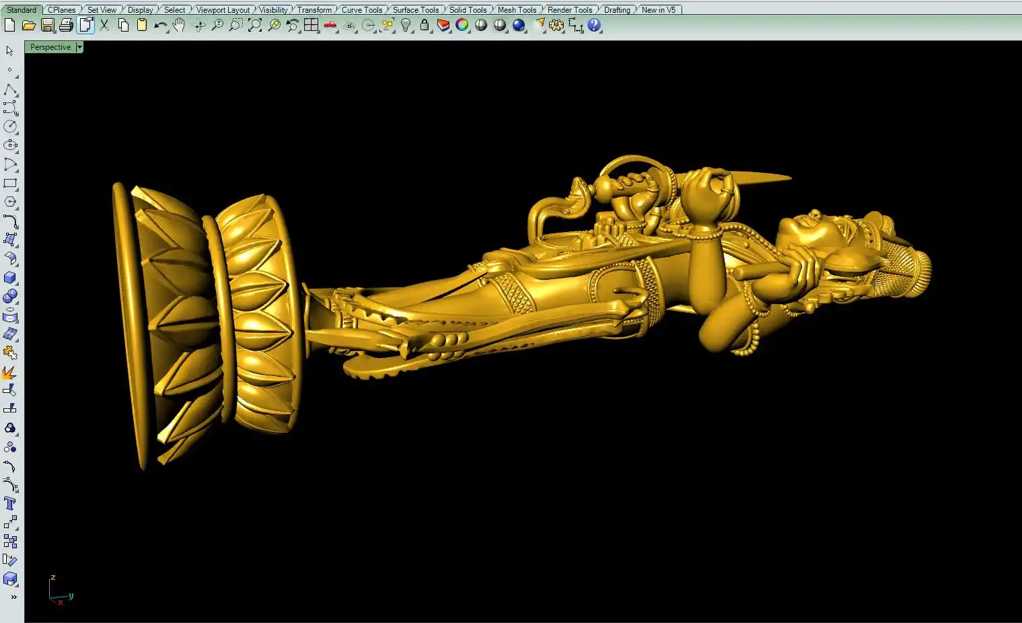Screen dimensions: 1022x623
Task: Click the Box solid tool icon
Action: [x=10, y=278]
